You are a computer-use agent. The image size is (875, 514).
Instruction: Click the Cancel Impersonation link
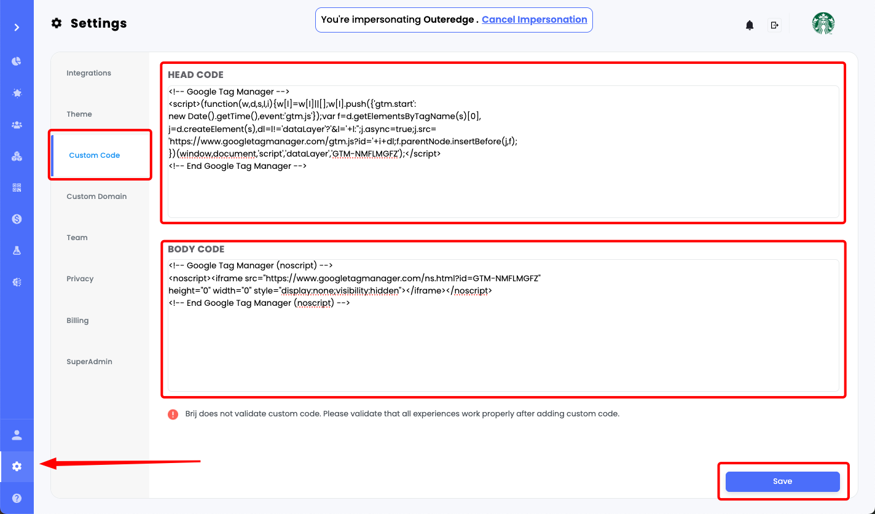[x=535, y=20]
